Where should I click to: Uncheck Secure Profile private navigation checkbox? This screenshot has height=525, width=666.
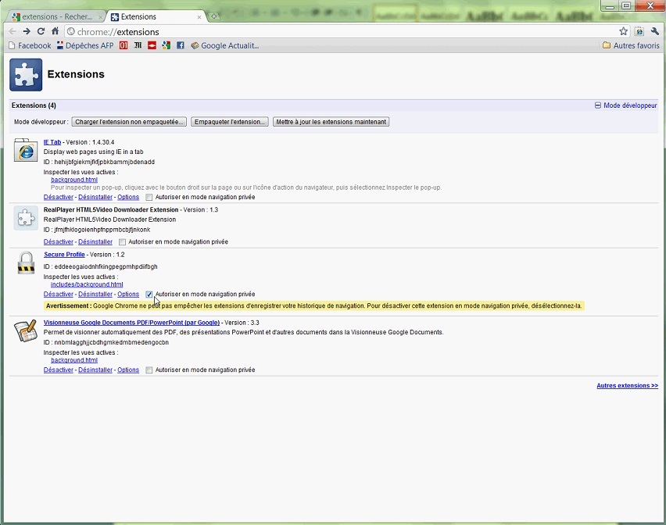[x=149, y=294]
